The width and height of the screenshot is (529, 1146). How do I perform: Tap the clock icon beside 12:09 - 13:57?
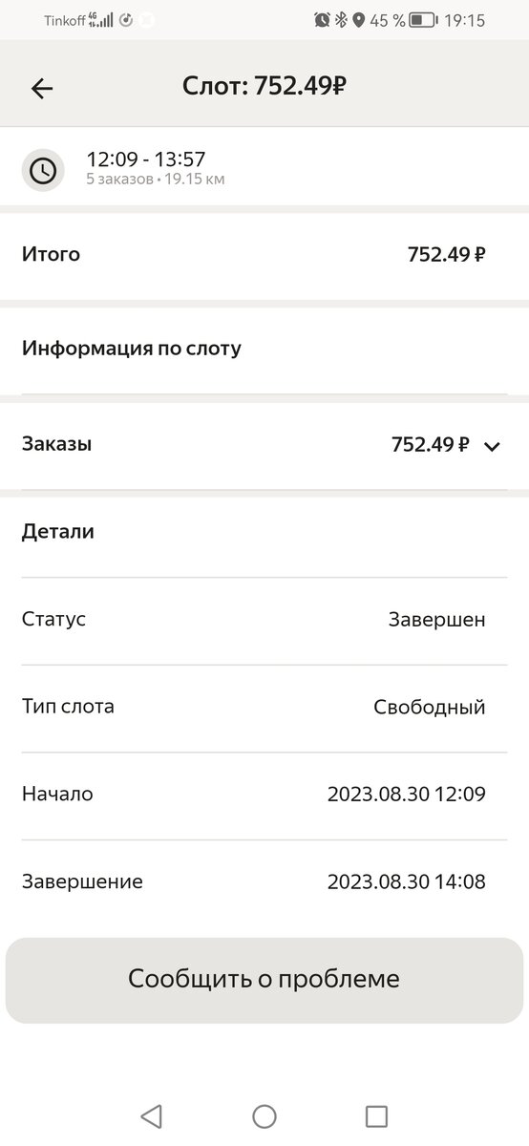43,170
